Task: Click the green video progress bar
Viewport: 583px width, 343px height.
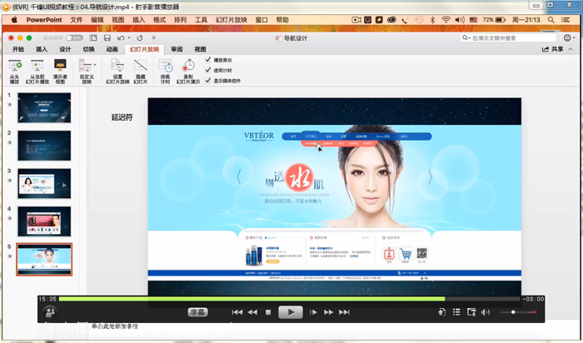Action: 250,298
